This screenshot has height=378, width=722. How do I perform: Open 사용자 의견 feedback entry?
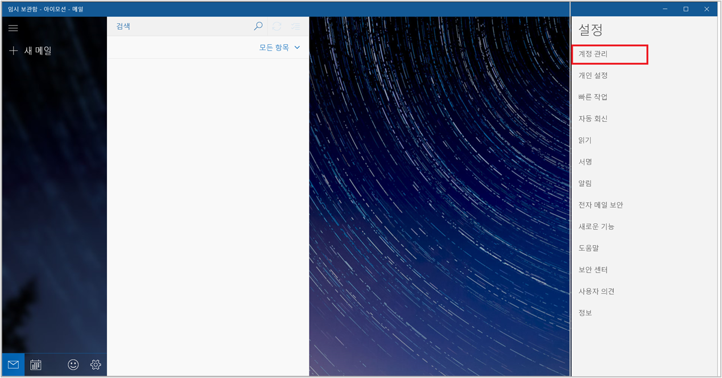(596, 292)
